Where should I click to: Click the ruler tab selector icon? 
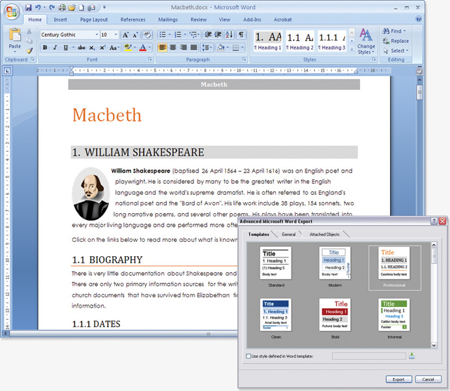tap(7, 70)
